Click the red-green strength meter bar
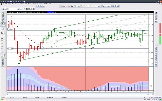This screenshot has height=101, width=162. [x=160, y=33]
